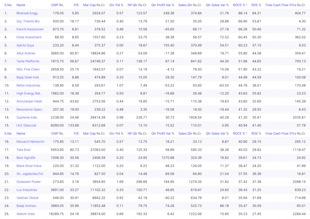Select Godawari Power dividend yield 1.69
The height and width of the screenshot is (219, 310).
[x=120, y=182]
